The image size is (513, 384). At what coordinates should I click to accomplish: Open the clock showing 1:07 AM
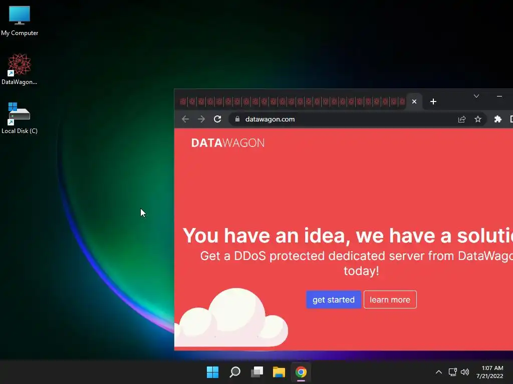click(x=490, y=372)
